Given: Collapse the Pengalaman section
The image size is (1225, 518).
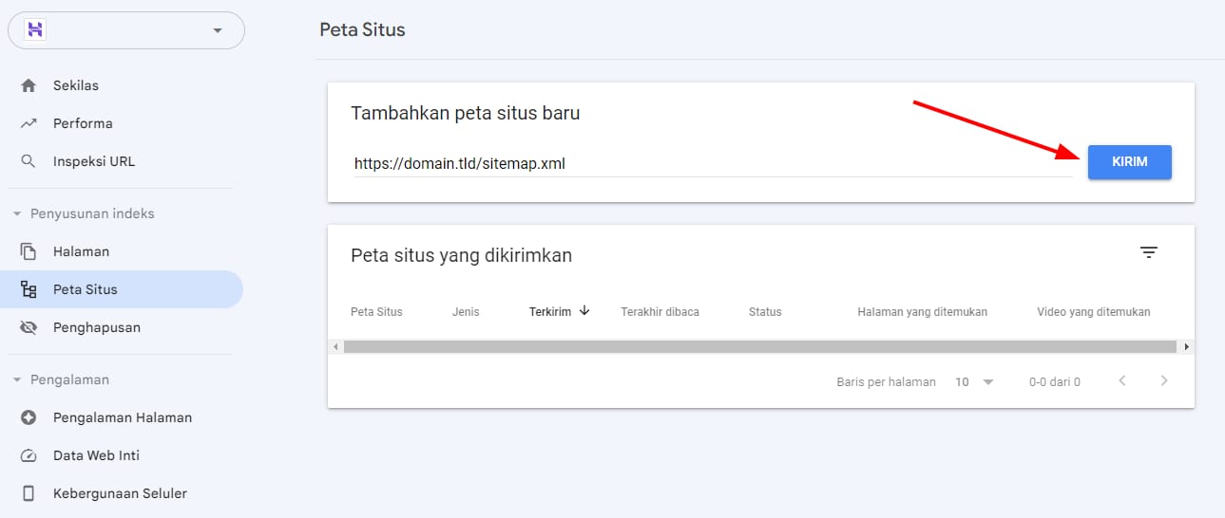Looking at the screenshot, I should point(16,379).
